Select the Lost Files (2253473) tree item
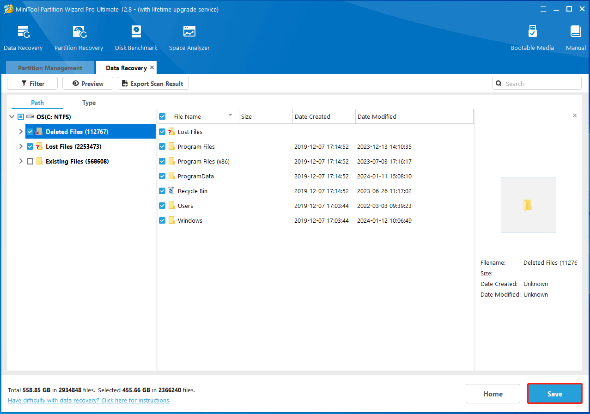Viewport: 590px width, 414px height. [73, 146]
